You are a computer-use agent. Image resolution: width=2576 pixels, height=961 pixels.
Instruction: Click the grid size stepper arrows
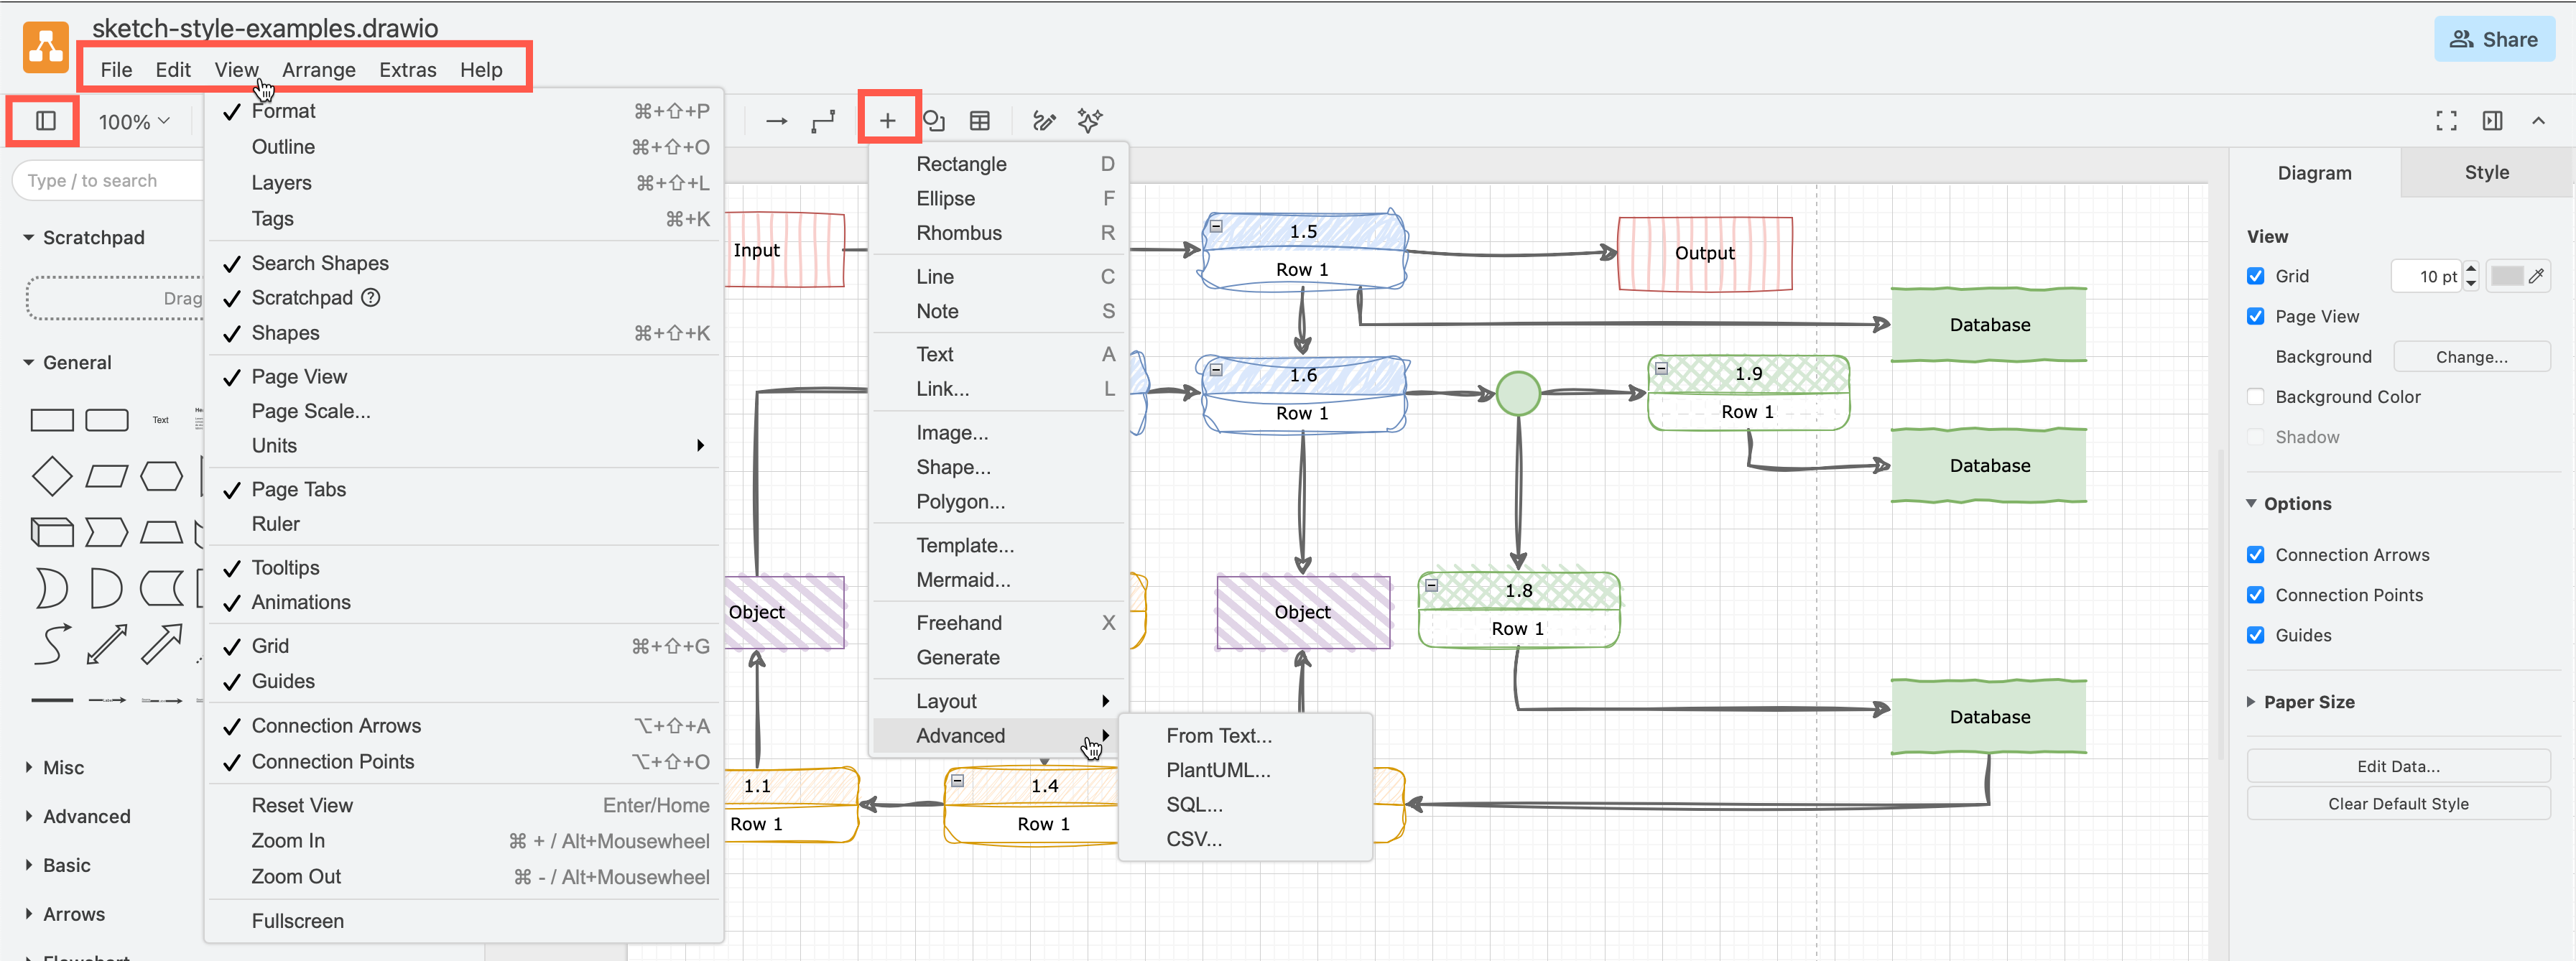pyautogui.click(x=2471, y=276)
